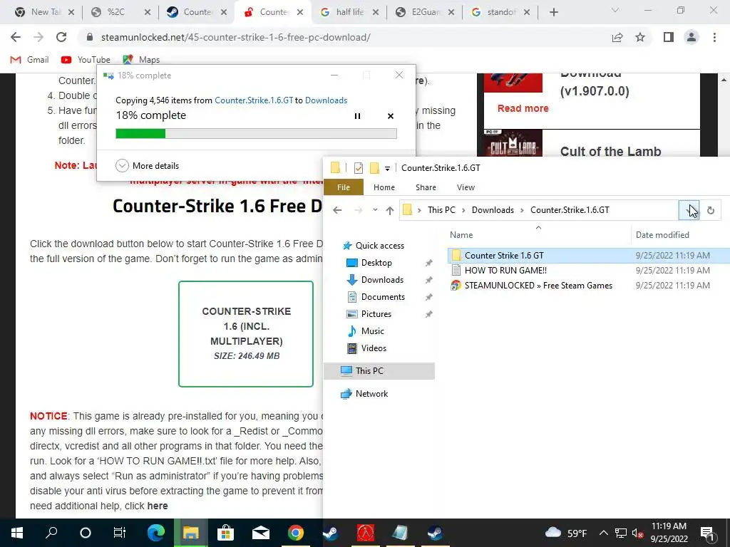Select This PC in navigation pane
The image size is (730, 547).
pyautogui.click(x=379, y=370)
